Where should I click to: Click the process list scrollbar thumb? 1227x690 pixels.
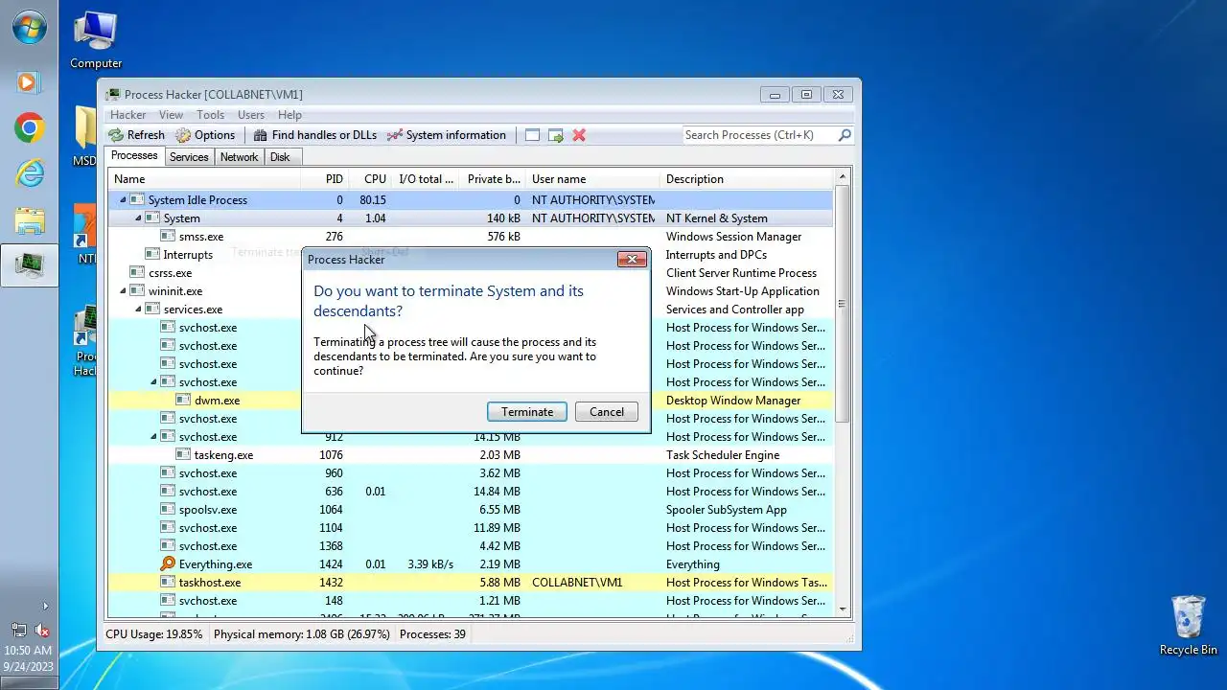(x=843, y=304)
